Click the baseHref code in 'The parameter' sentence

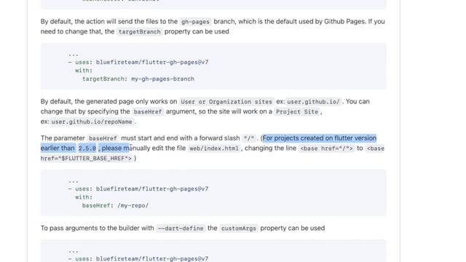click(103, 138)
